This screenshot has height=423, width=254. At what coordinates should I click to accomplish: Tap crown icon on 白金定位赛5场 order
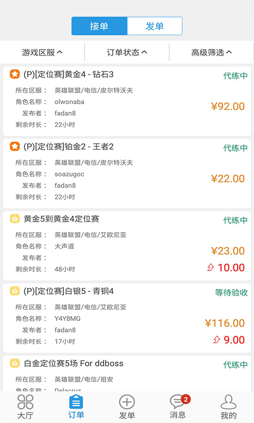point(15,363)
